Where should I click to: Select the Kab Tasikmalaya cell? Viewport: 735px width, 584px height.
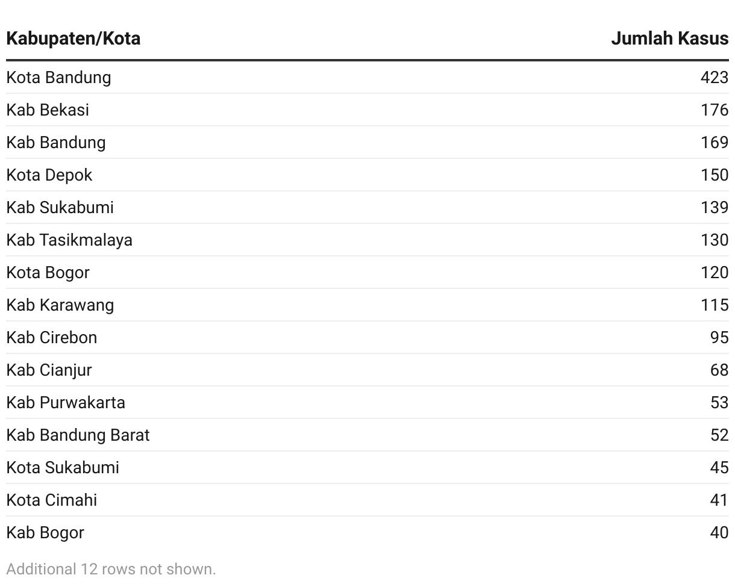tap(69, 240)
